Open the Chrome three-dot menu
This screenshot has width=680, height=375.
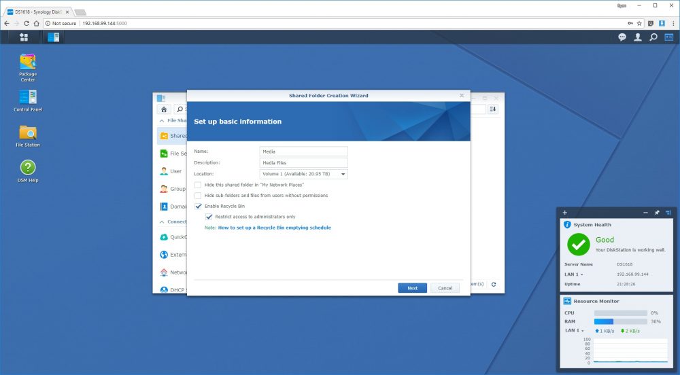click(673, 23)
